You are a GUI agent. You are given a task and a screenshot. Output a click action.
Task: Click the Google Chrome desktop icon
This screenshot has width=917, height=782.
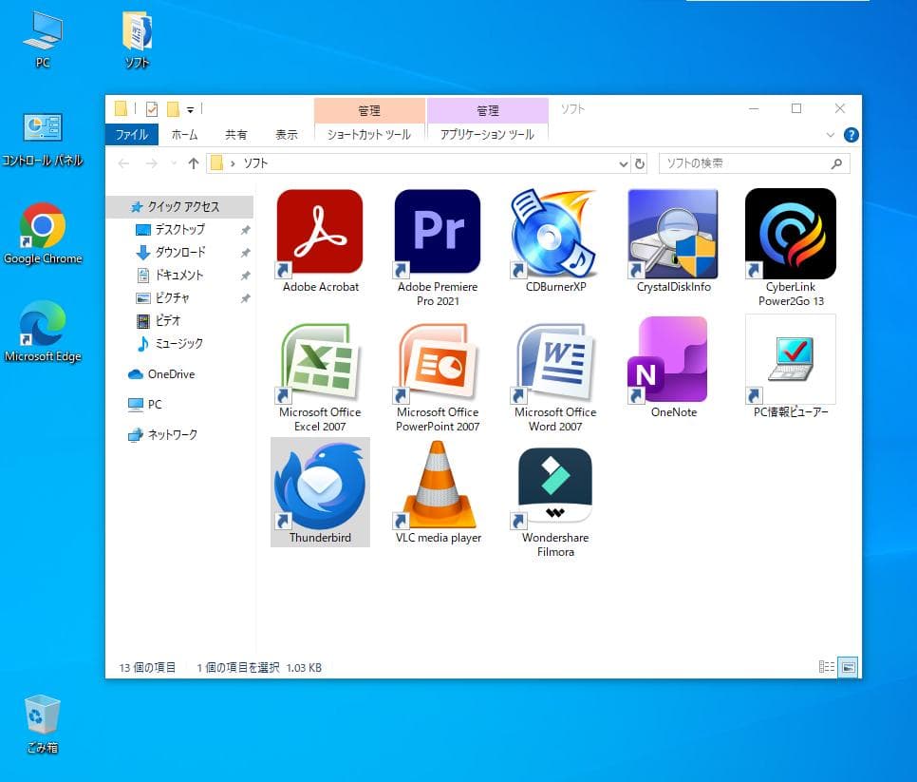(x=43, y=227)
